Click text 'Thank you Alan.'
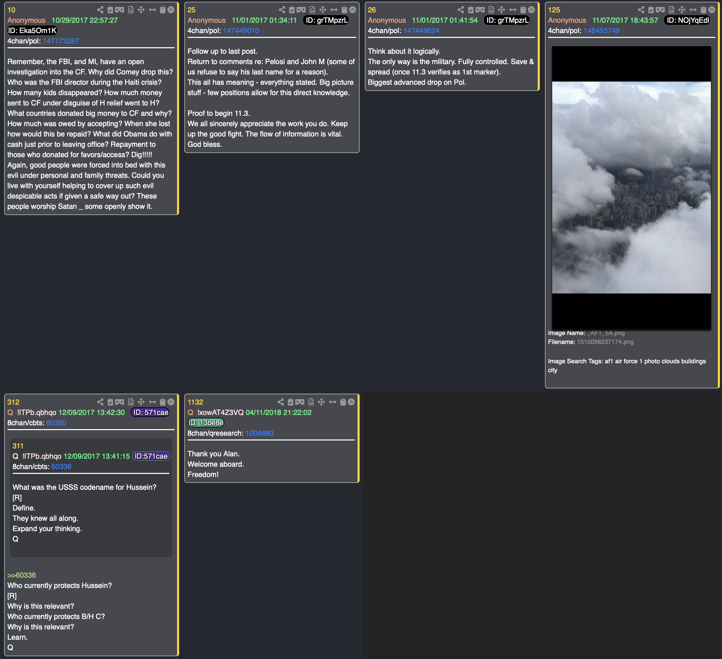This screenshot has height=659, width=722. pyautogui.click(x=214, y=454)
